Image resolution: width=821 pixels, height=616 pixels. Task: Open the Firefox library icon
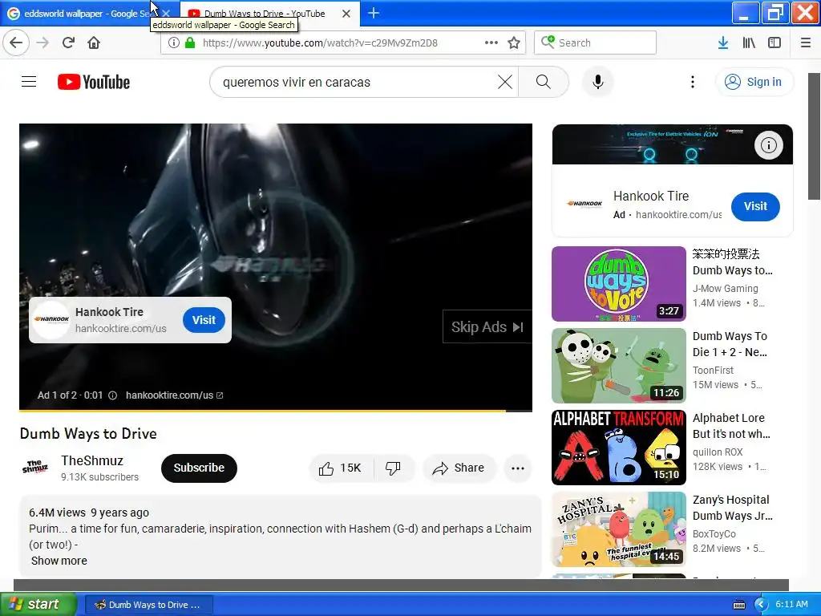(x=749, y=43)
